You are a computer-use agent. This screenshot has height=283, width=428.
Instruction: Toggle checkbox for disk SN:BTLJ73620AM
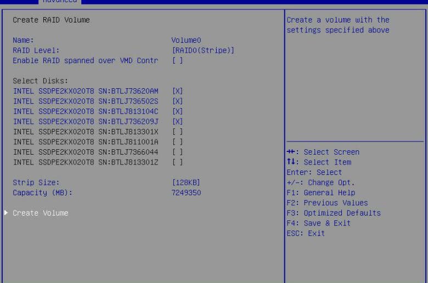[x=177, y=91]
